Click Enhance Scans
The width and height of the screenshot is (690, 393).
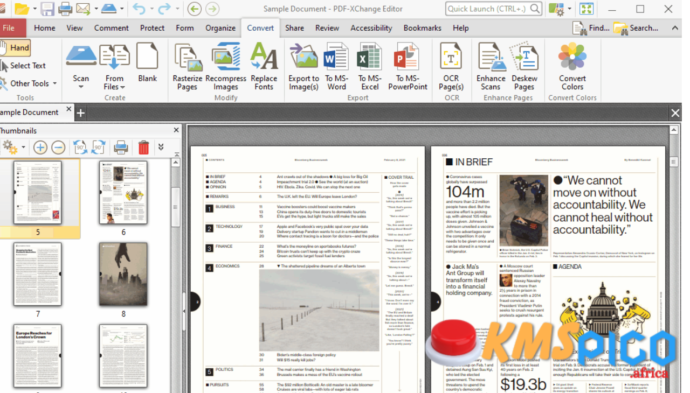coord(491,66)
